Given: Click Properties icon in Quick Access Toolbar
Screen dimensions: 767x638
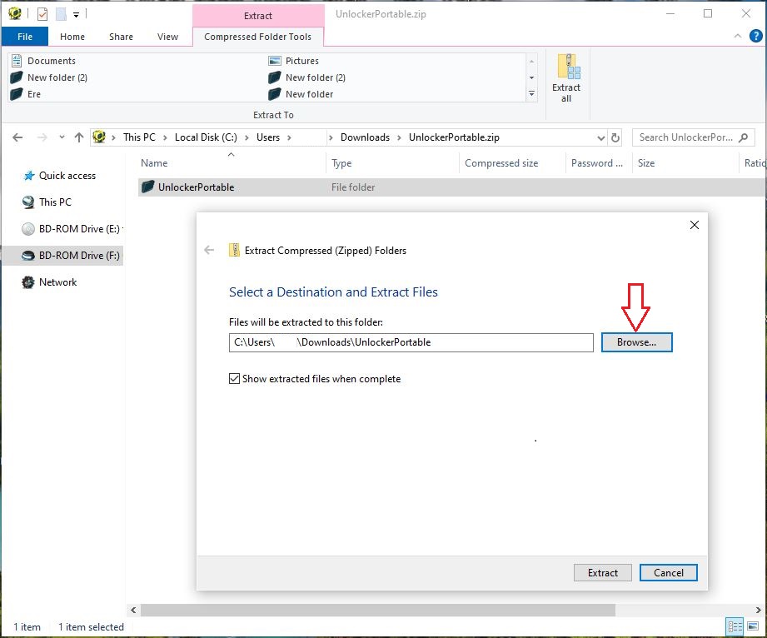Looking at the screenshot, I should click(x=42, y=13).
